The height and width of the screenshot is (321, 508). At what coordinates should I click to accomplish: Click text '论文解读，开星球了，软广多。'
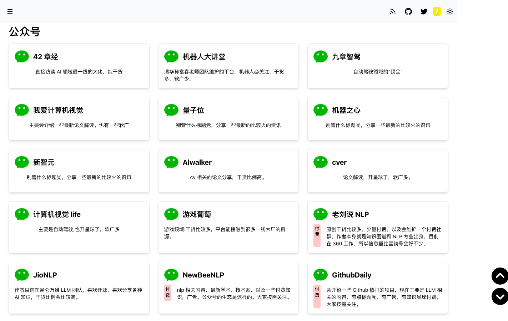[378, 177]
